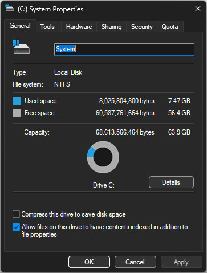Confirm with the OK button

(89, 262)
